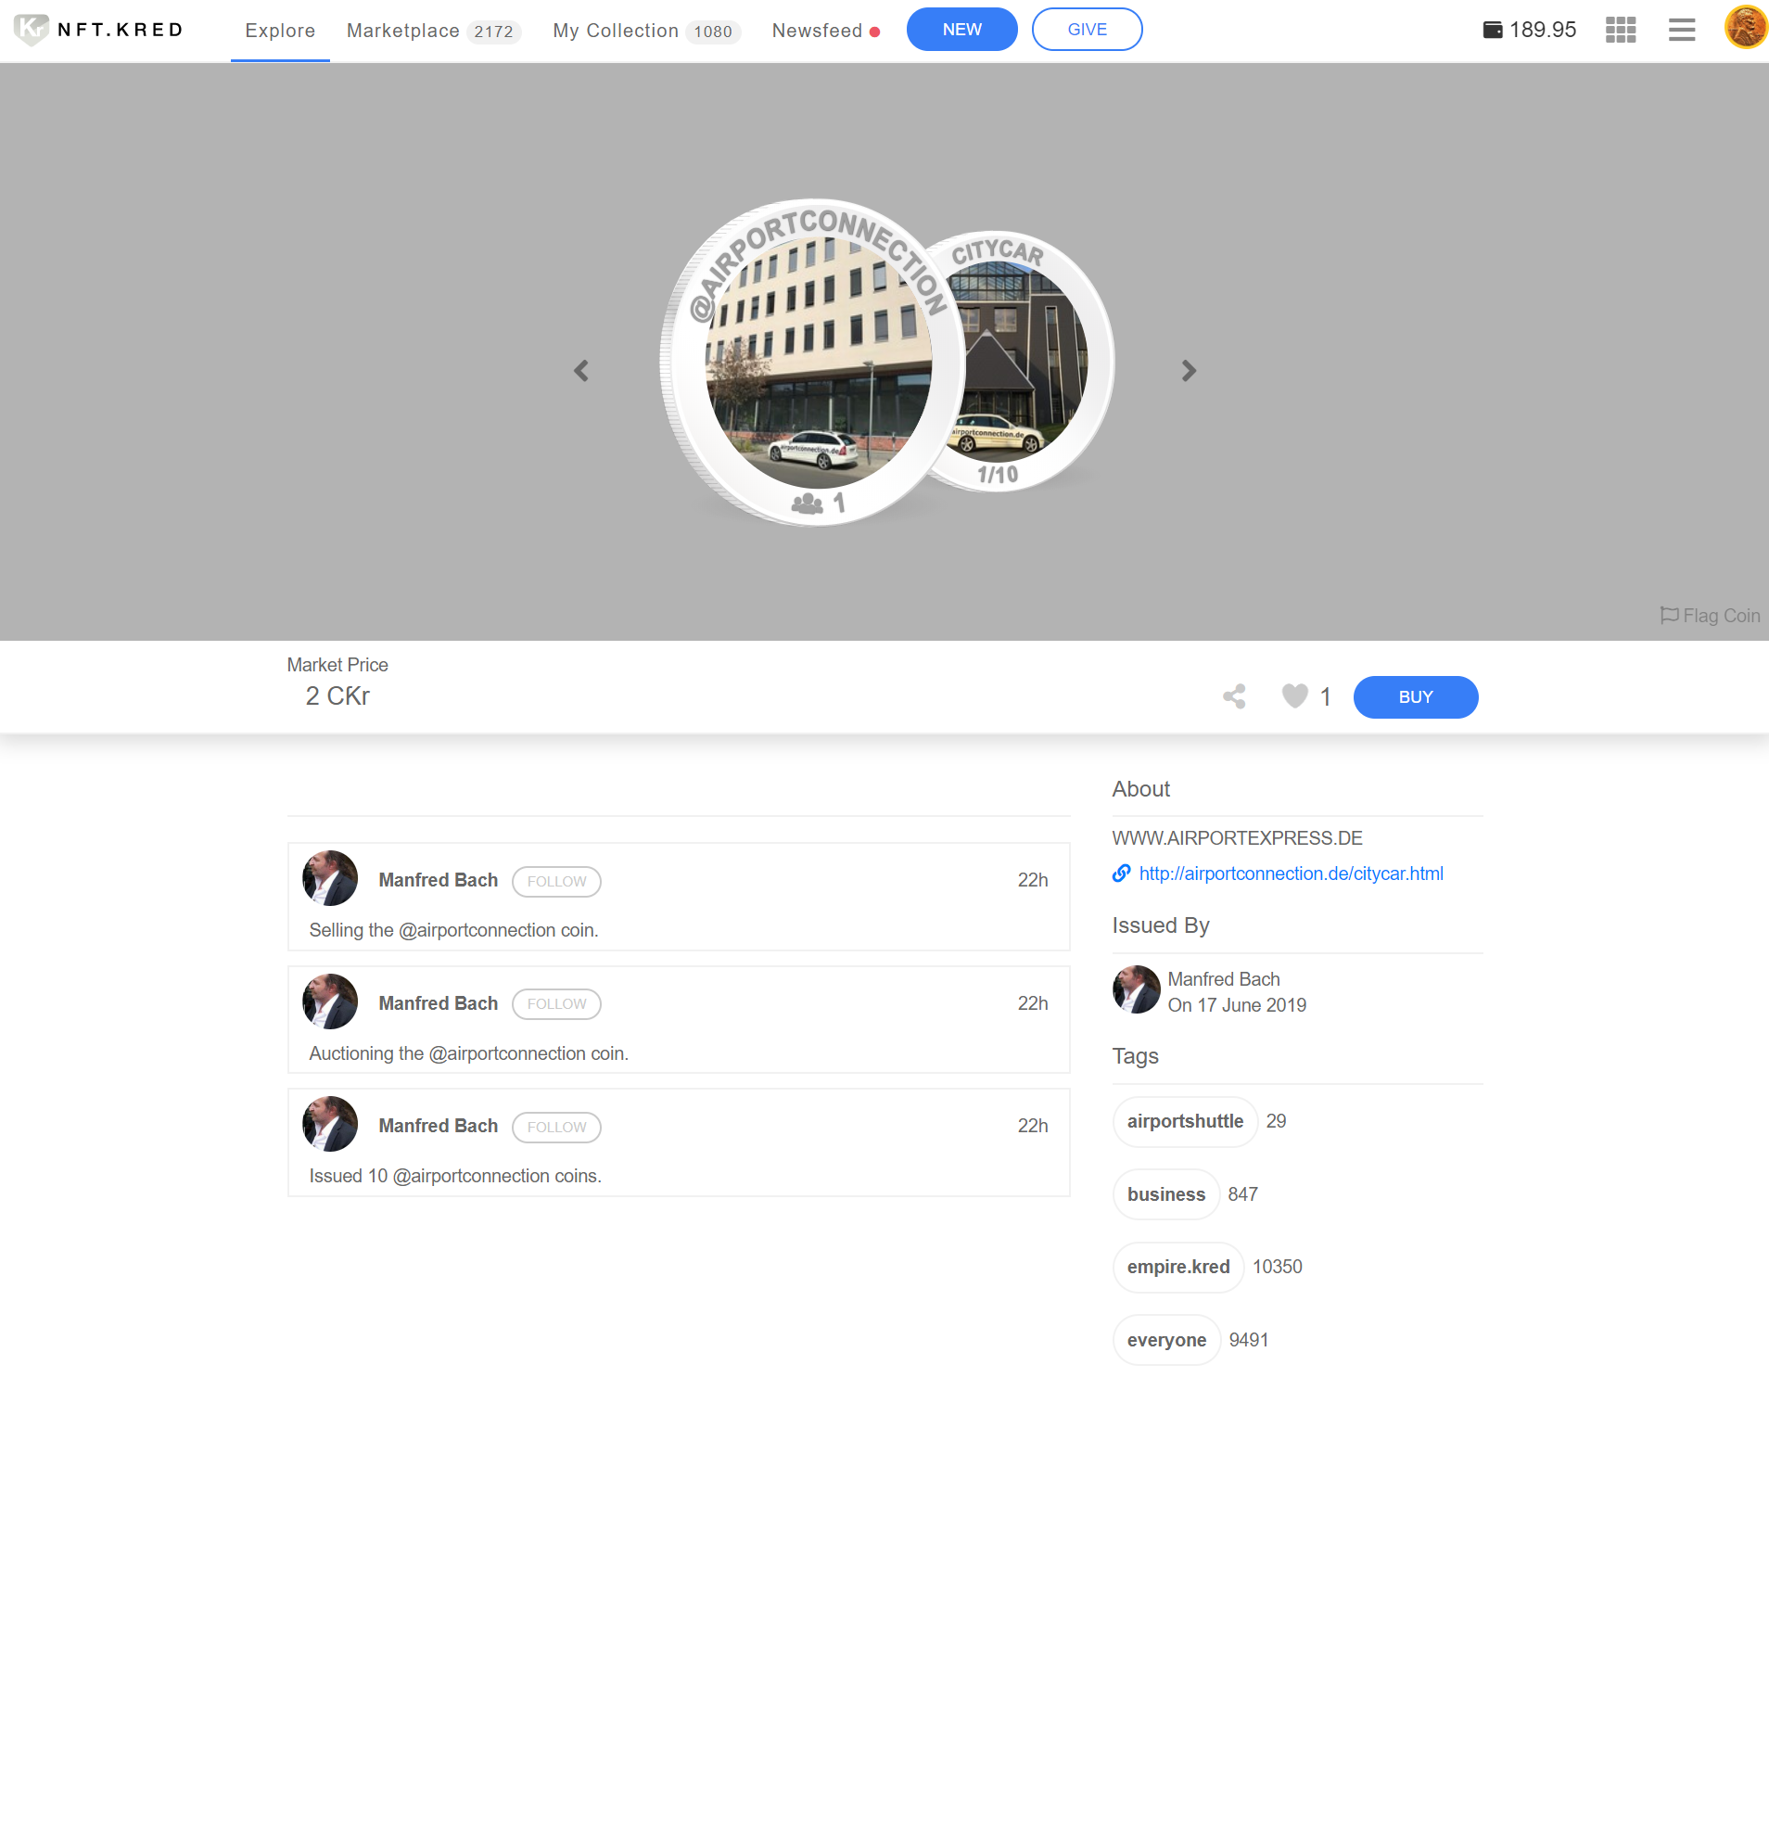The height and width of the screenshot is (1824, 1769).
Task: Click 'On 17 June 2019' date
Action: tap(1237, 1005)
